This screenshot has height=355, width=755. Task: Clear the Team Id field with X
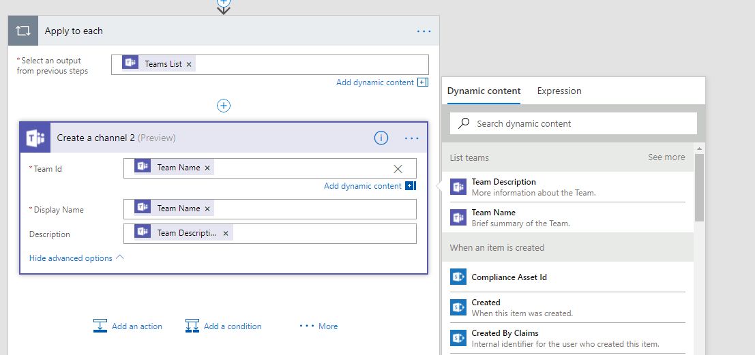(398, 168)
